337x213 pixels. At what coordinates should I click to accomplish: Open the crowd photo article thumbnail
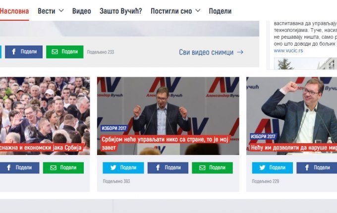(45, 116)
